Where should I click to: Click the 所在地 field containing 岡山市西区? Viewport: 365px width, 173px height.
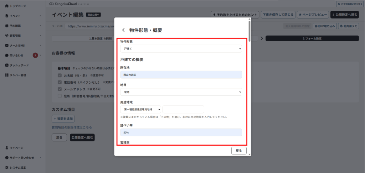181,75
